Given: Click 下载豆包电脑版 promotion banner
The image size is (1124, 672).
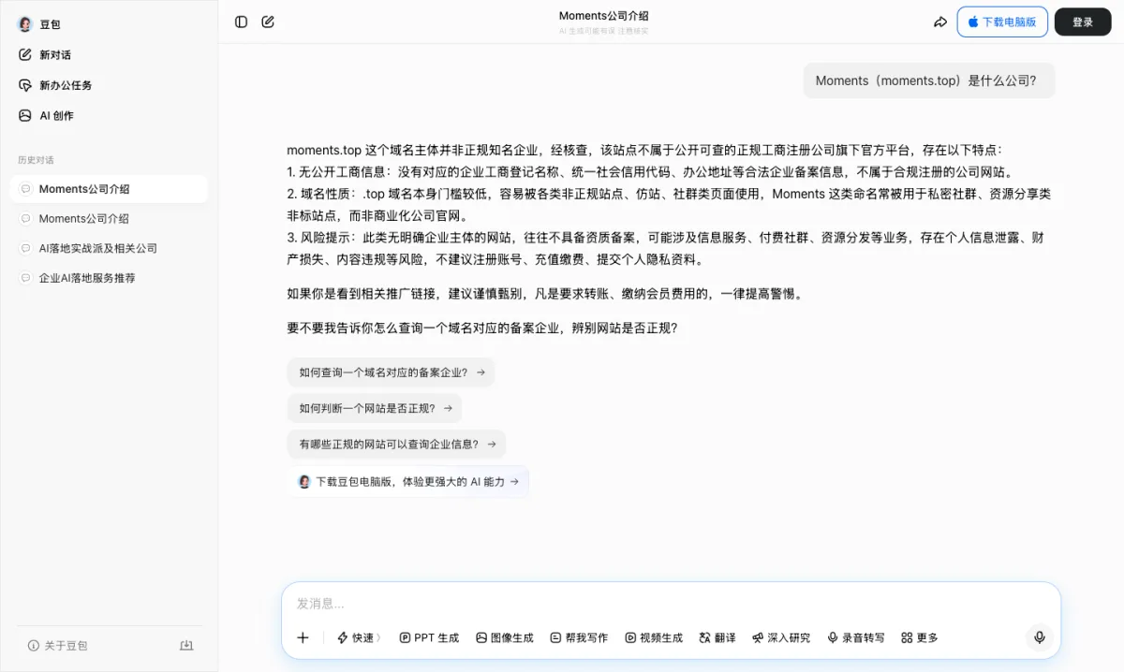Looking at the screenshot, I should [408, 481].
